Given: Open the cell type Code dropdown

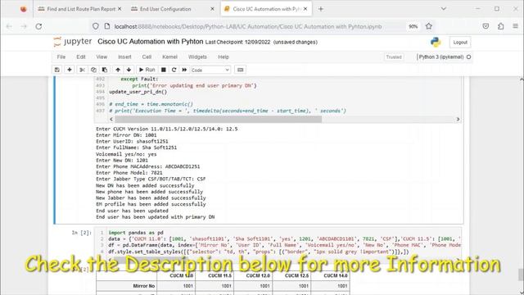Looking at the screenshot, I should click(210, 70).
